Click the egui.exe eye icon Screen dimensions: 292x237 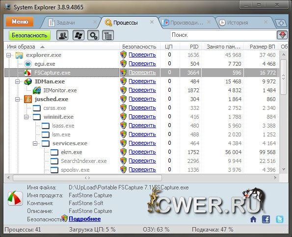[28, 64]
